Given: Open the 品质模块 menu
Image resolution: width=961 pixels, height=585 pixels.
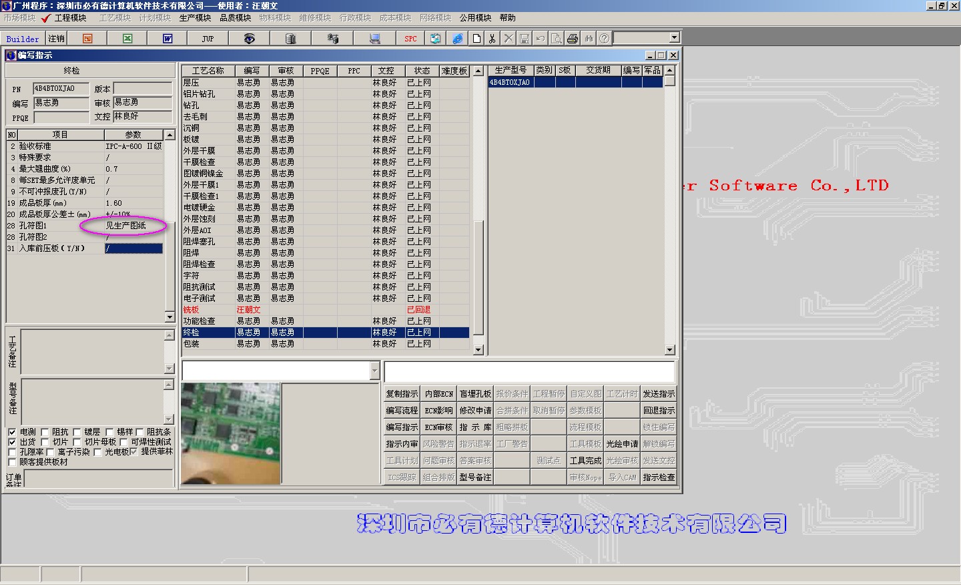Looking at the screenshot, I should (235, 18).
